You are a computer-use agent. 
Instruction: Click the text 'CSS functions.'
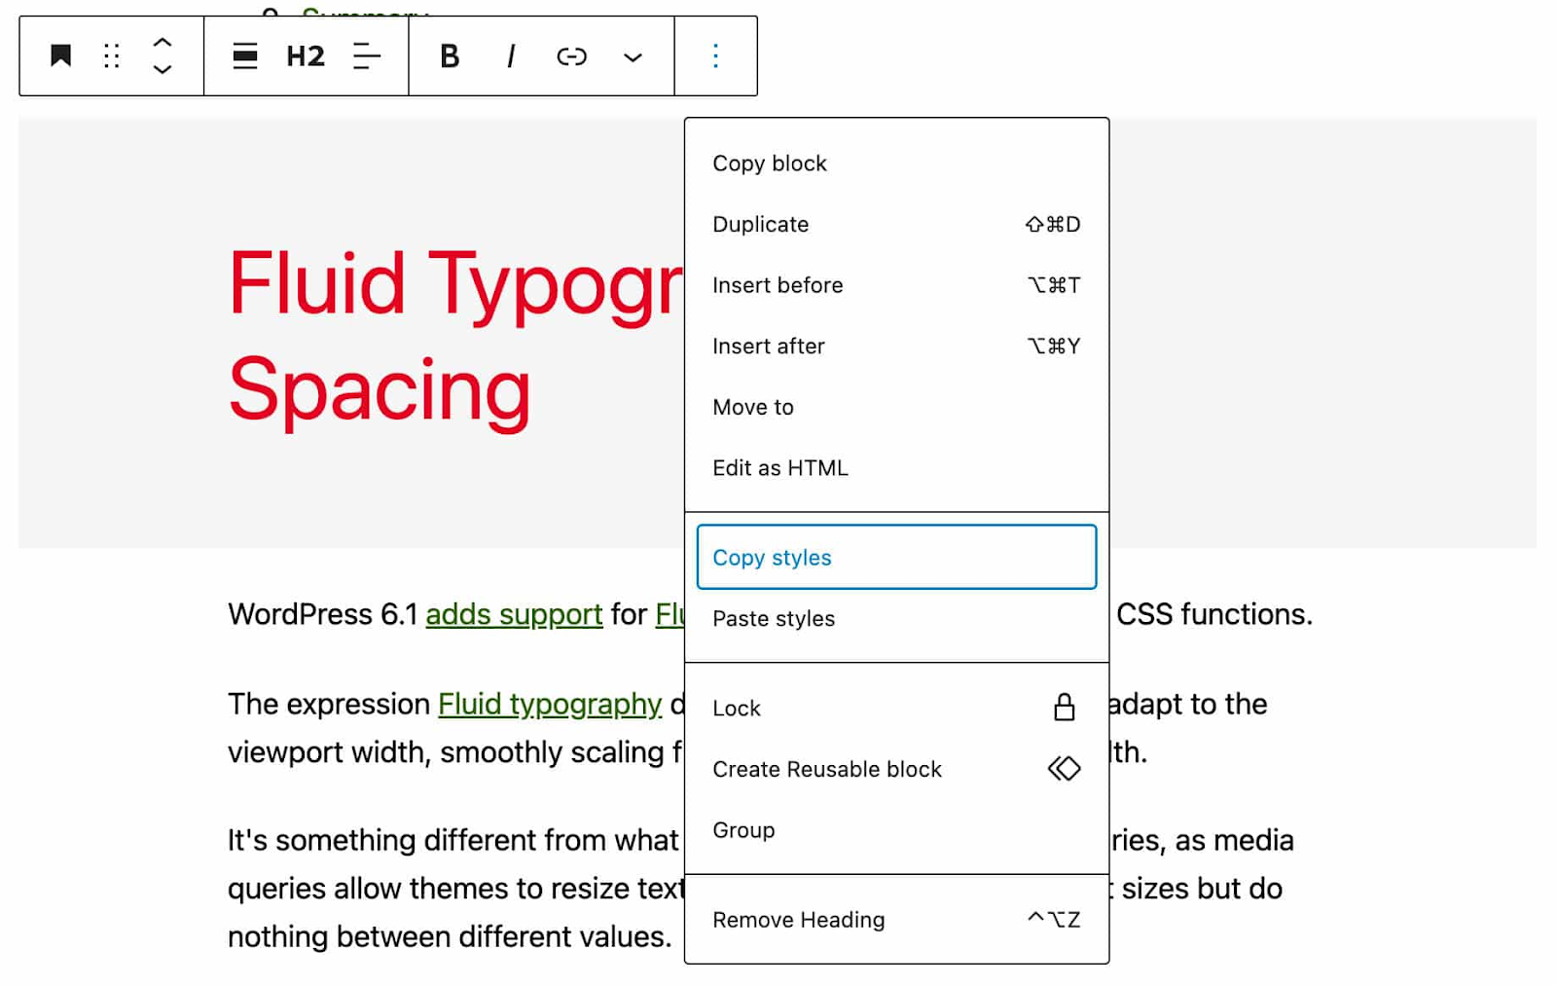point(1213,615)
